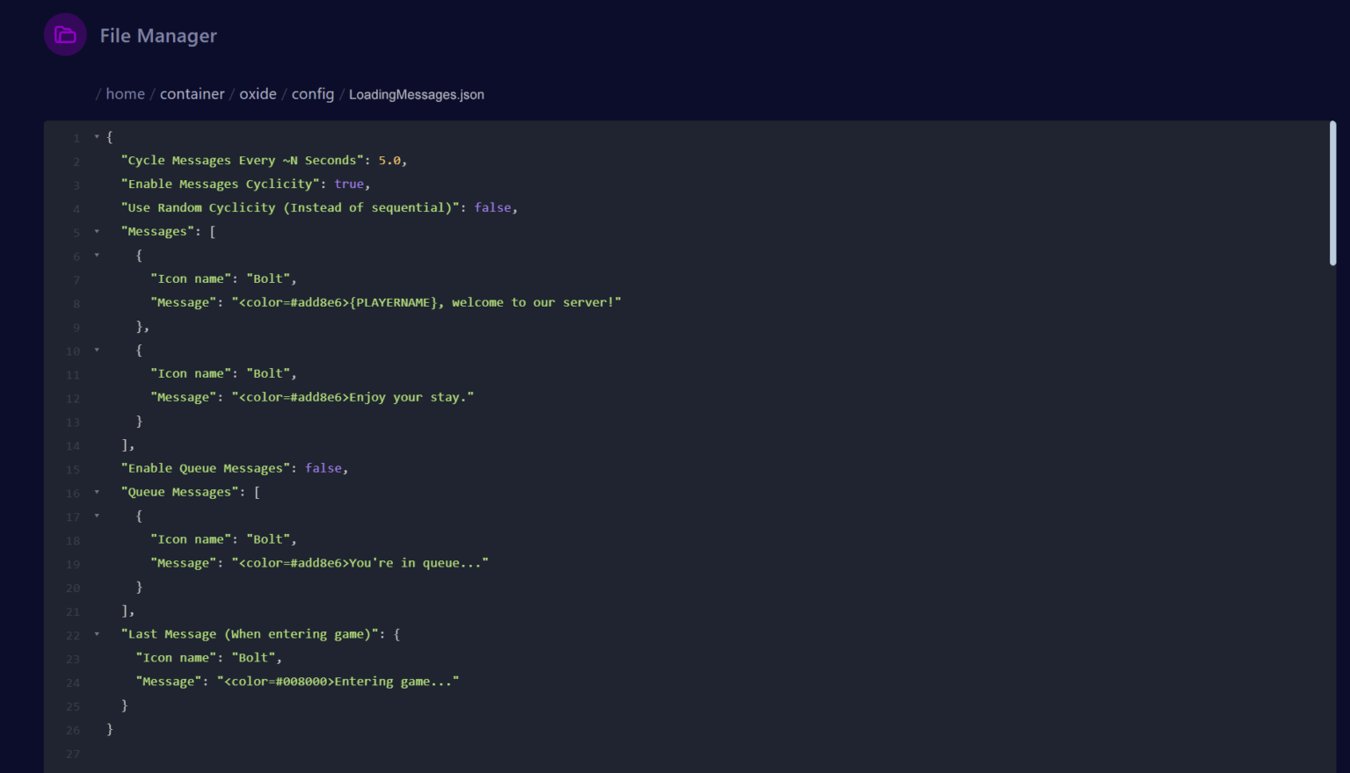Screen dimensions: 1350x773
Task: Click the "Bolt" icon name value on line 7
Action: coord(268,279)
